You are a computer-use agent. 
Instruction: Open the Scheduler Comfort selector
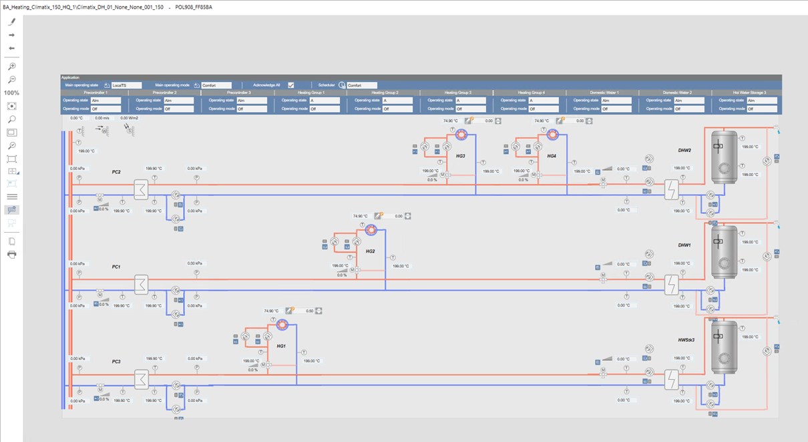coord(362,85)
